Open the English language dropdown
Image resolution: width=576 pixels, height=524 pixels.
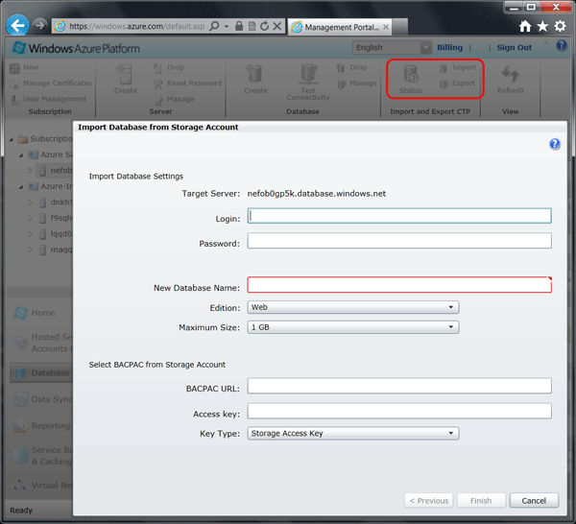(x=392, y=47)
